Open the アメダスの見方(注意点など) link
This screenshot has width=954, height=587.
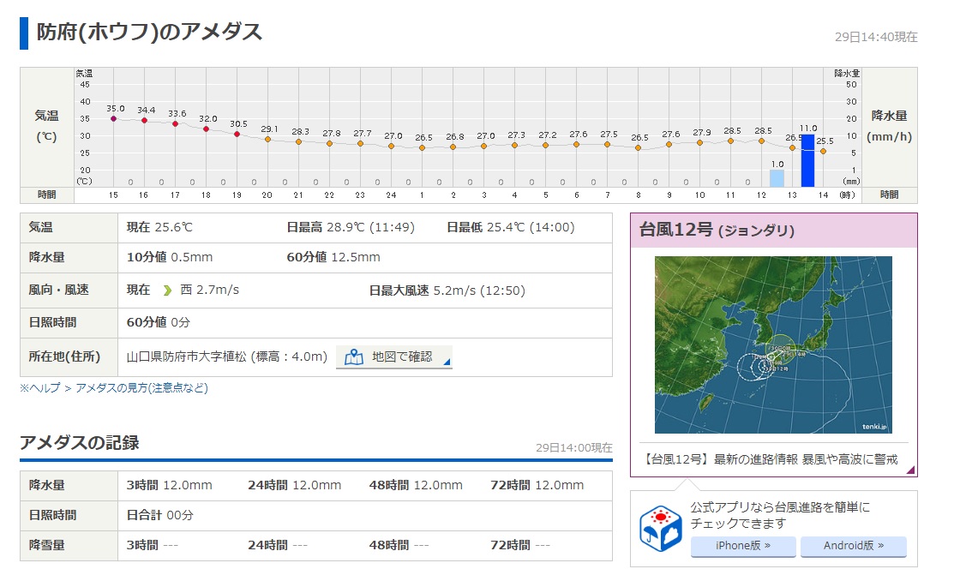(x=141, y=388)
